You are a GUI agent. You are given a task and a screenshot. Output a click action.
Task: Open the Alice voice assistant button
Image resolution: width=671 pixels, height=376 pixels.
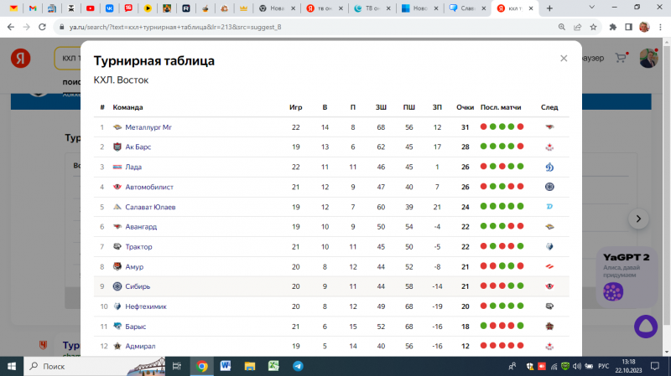click(x=644, y=327)
